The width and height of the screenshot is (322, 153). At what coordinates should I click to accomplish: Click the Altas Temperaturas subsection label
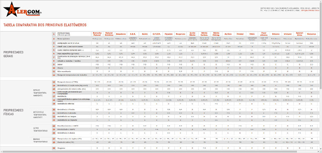click(40, 129)
